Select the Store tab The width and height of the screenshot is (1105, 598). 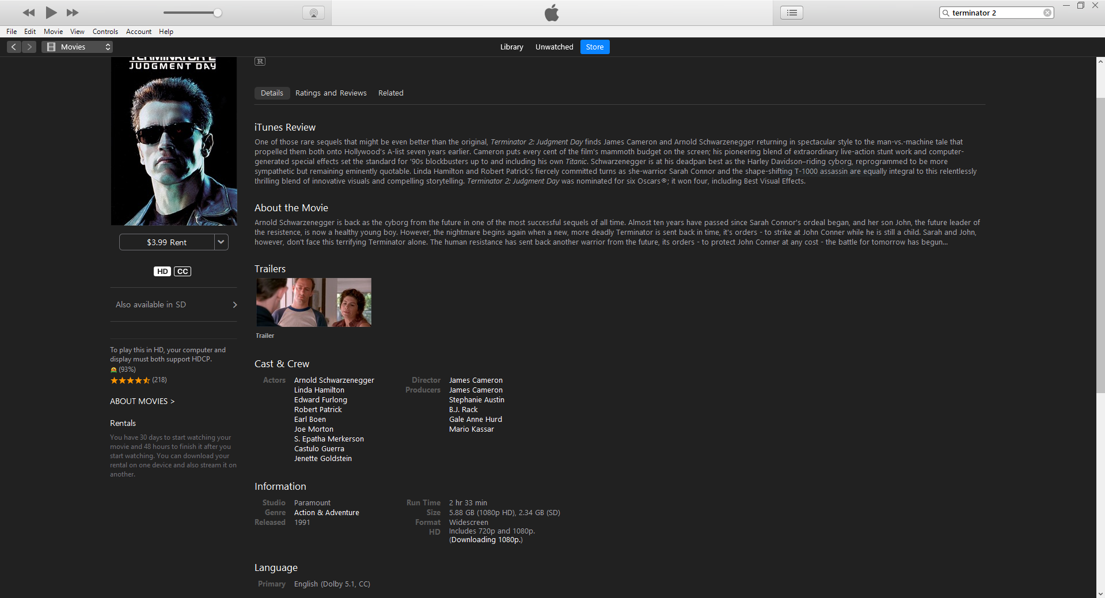595,47
